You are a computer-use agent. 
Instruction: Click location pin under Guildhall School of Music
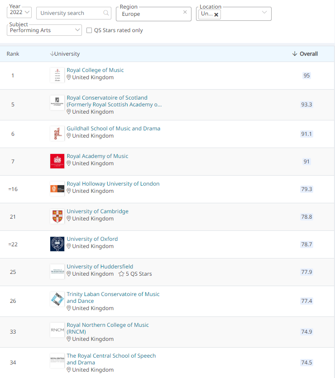click(x=69, y=136)
